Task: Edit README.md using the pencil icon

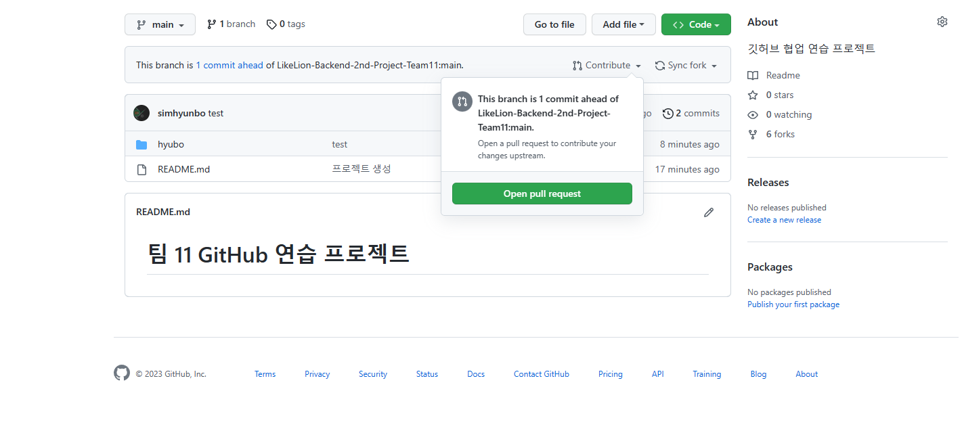Action: [708, 212]
